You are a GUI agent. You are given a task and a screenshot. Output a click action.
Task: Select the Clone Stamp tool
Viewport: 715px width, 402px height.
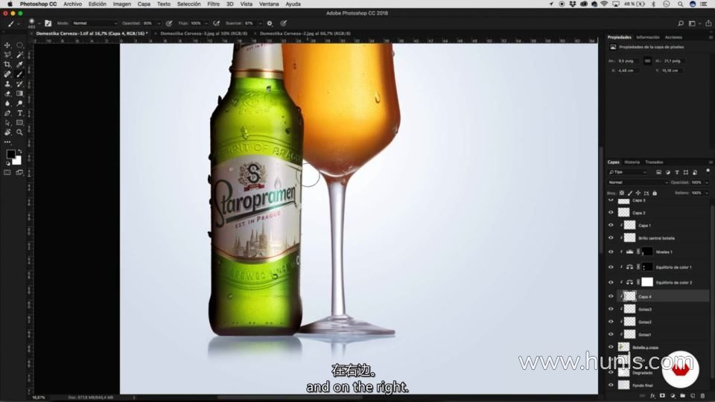click(x=7, y=84)
